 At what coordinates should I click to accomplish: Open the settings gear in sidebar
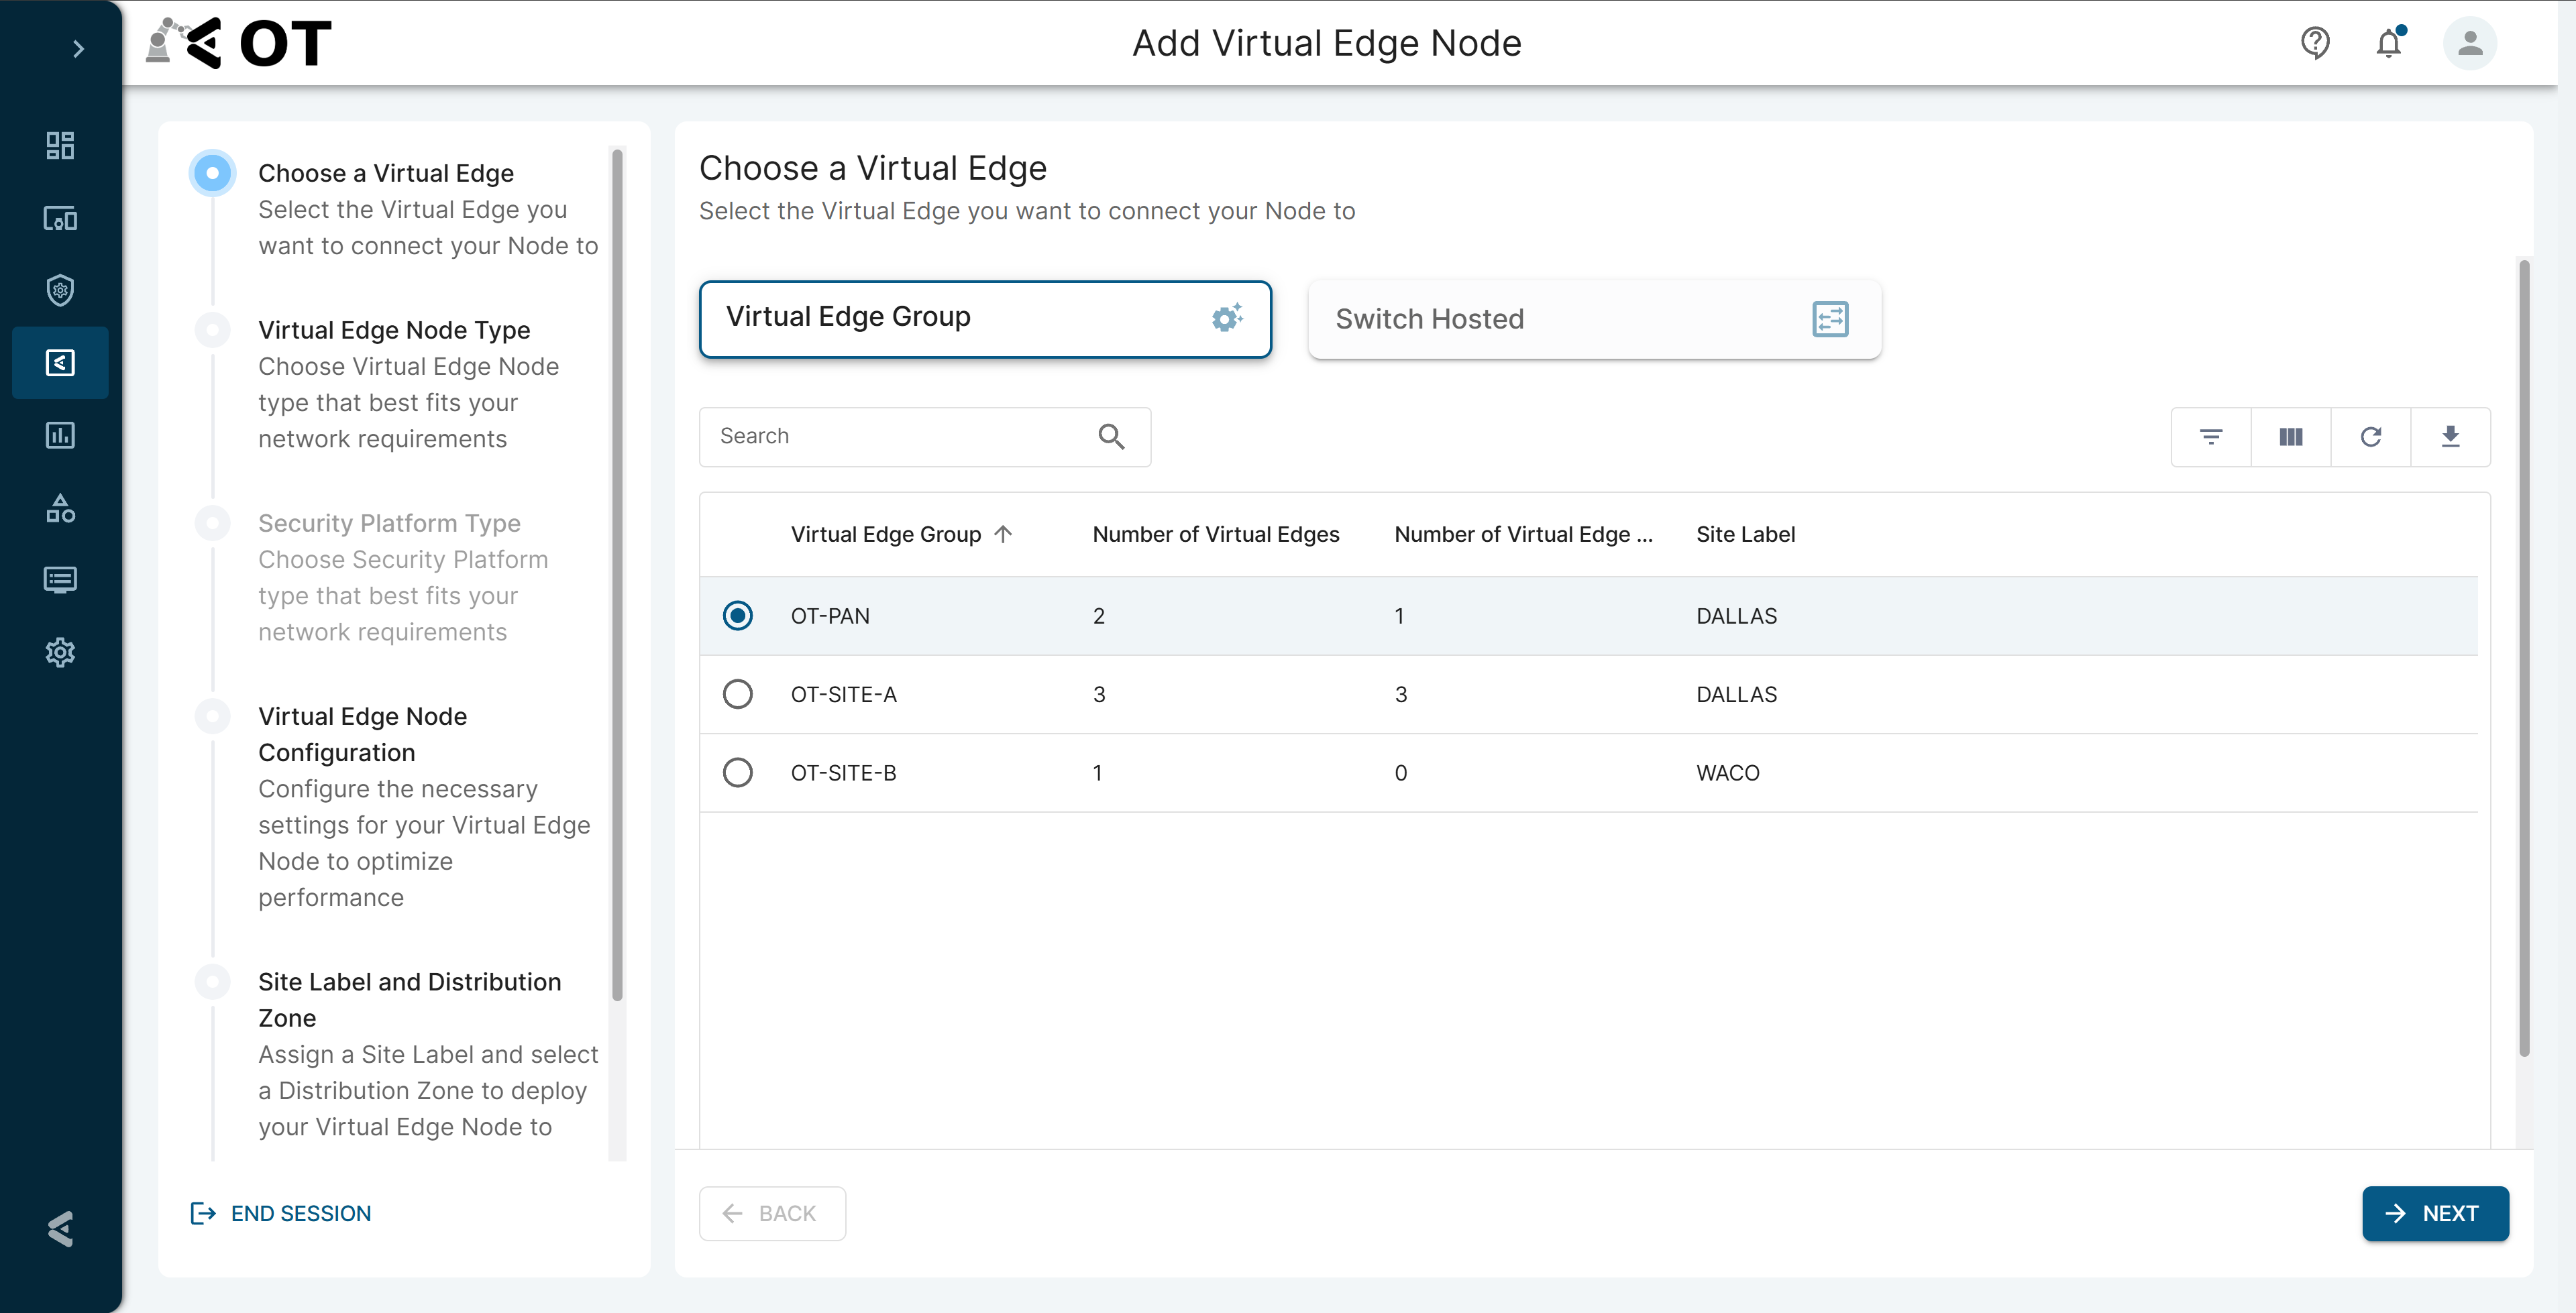pyautogui.click(x=60, y=652)
